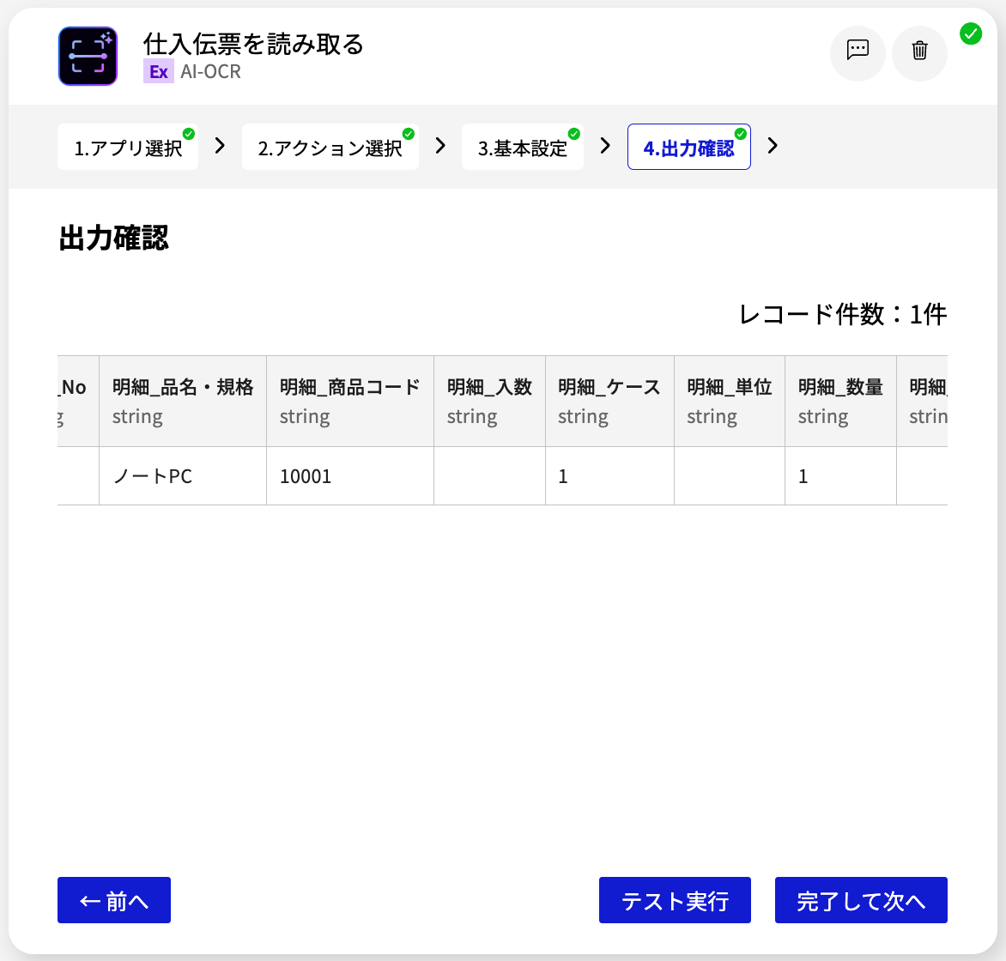Viewport: 1006px width, 961px height.
Task: Click the ← 前へ button
Action: click(114, 900)
